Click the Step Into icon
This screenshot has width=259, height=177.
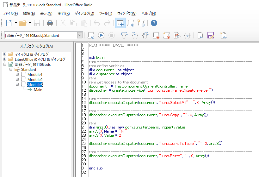pos(135,35)
